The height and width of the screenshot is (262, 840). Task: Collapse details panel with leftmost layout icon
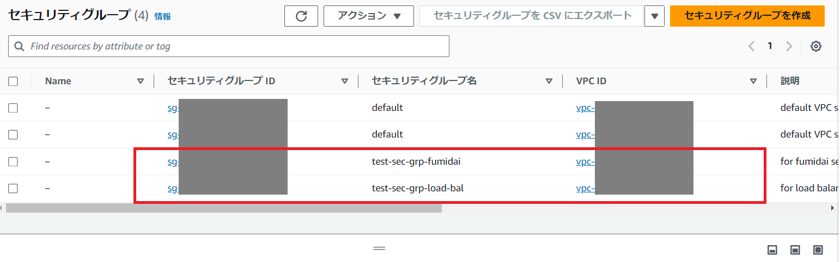click(771, 249)
